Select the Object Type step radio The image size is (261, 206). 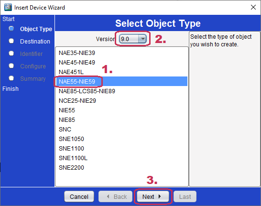(x=11, y=29)
